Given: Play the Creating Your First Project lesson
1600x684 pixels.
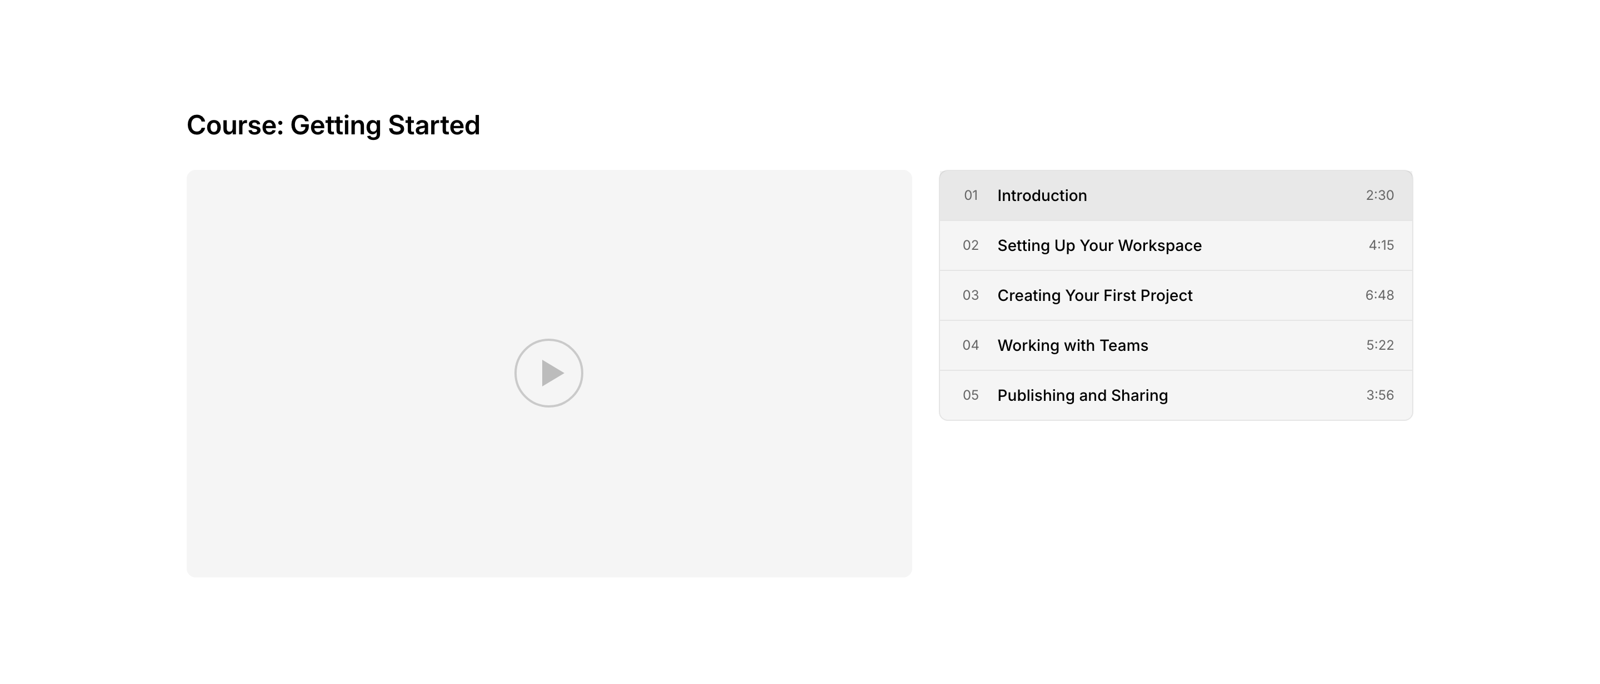Looking at the screenshot, I should coord(1094,295).
